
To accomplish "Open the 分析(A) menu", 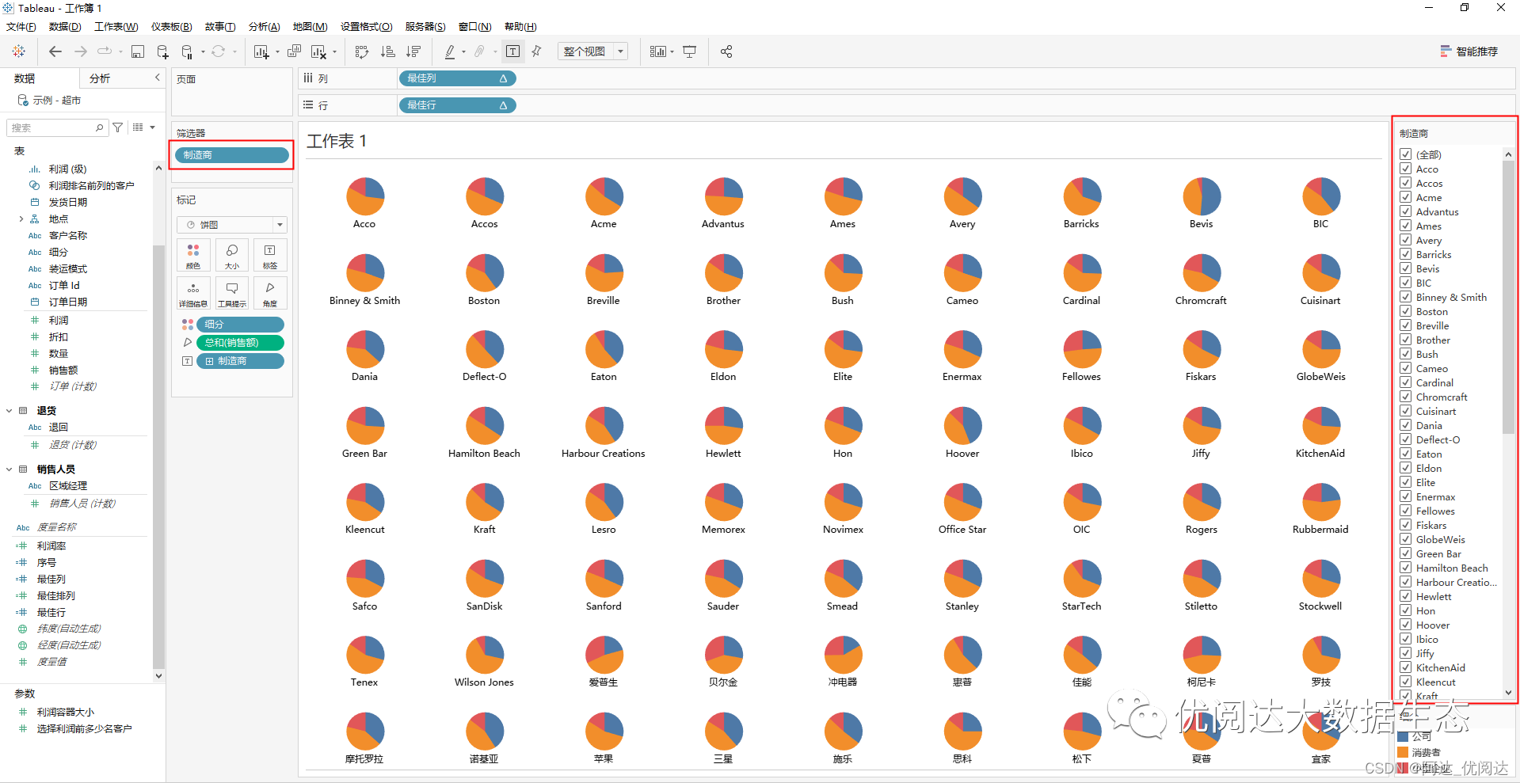I will (x=264, y=27).
